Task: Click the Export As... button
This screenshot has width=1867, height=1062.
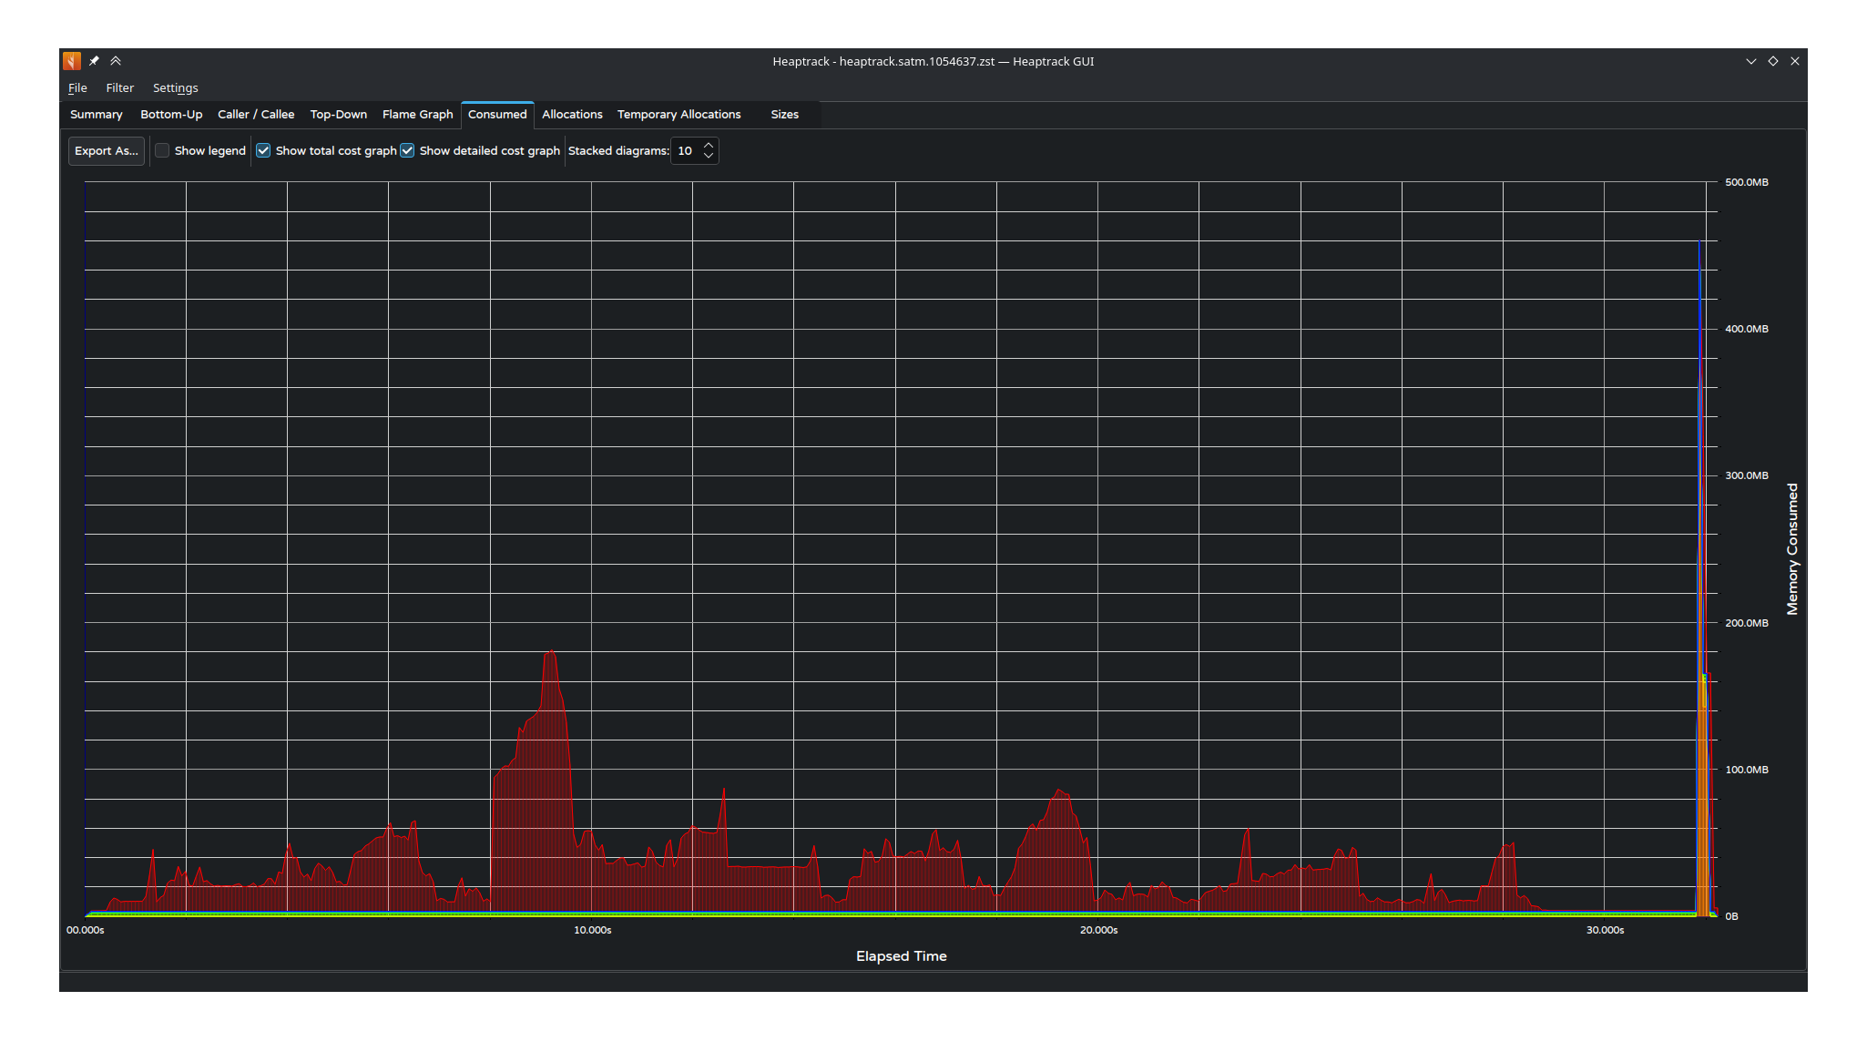Action: pyautogui.click(x=107, y=150)
